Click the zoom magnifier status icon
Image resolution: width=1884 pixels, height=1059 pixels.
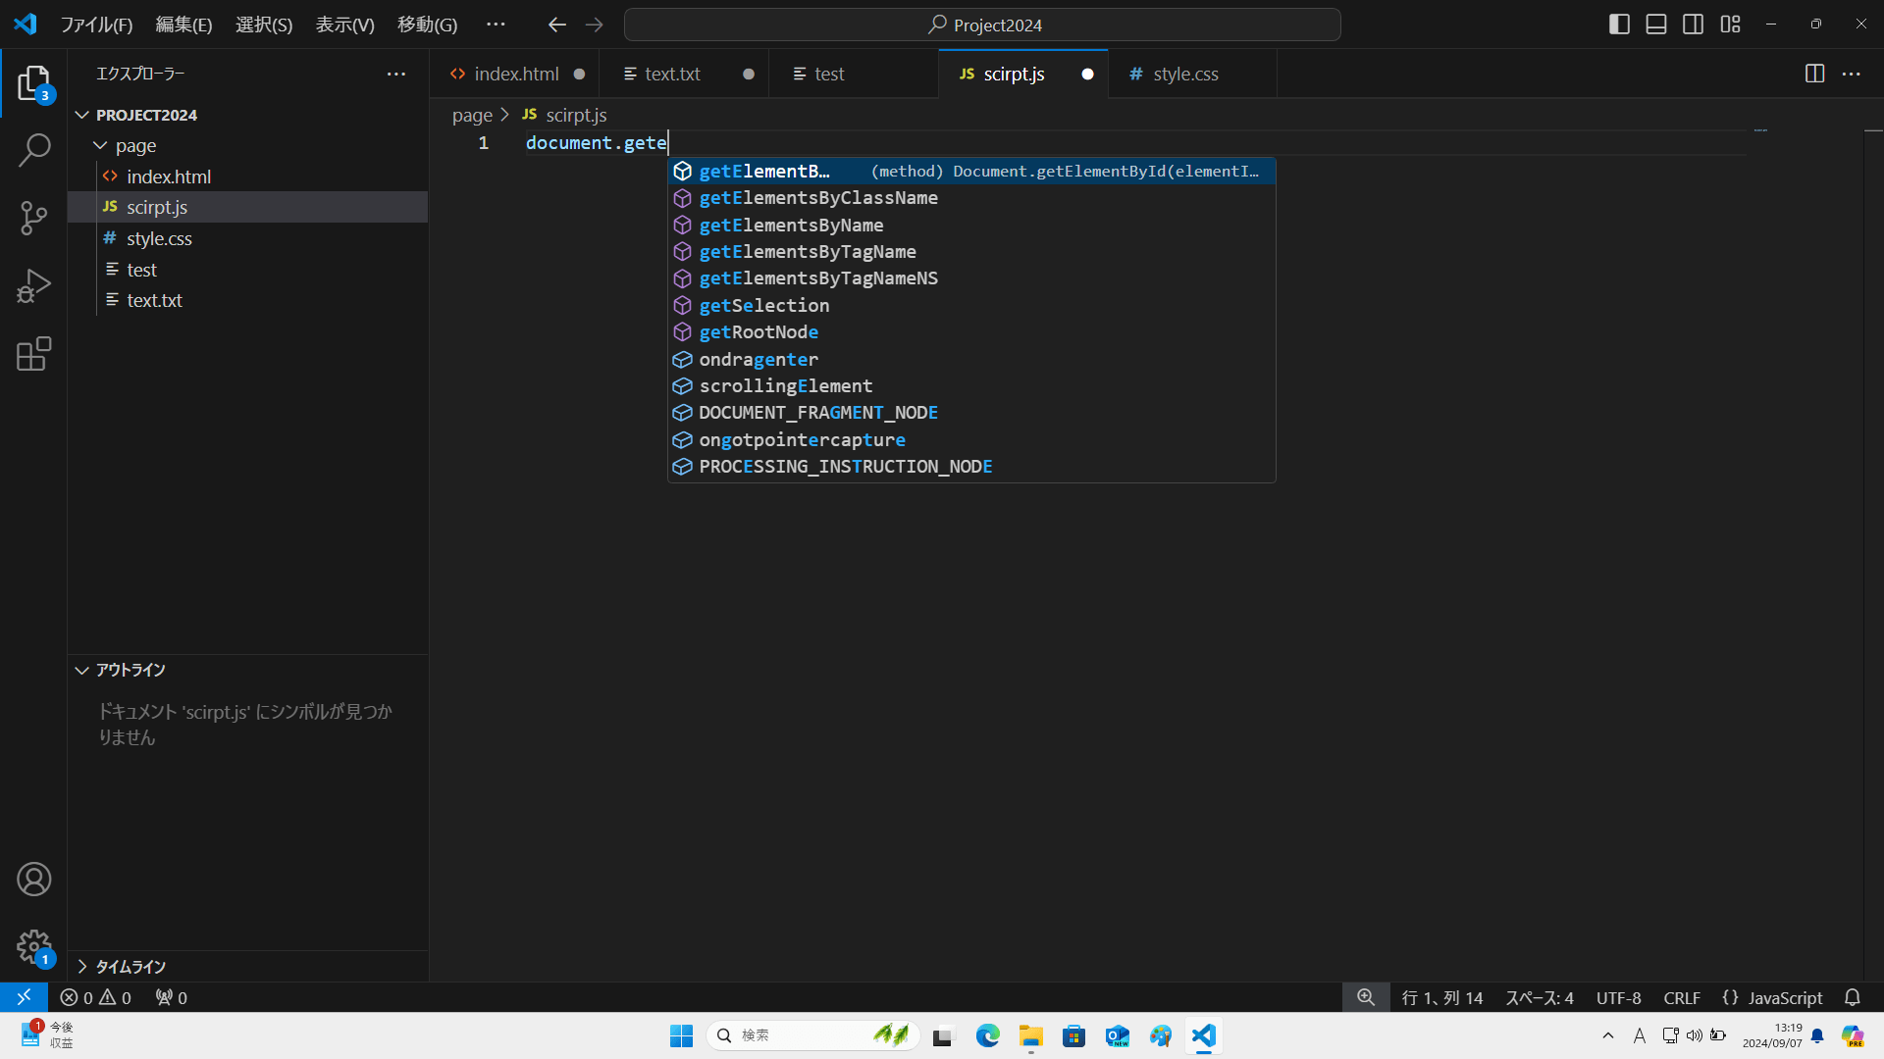pos(1366,997)
